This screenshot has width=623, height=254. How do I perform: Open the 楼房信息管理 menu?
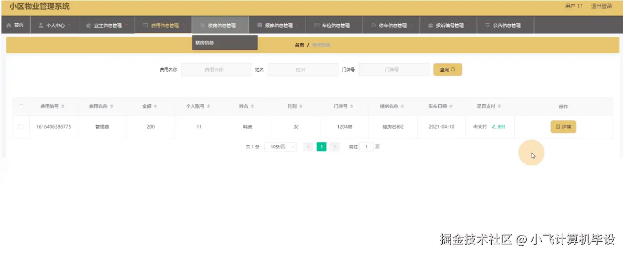(220, 25)
